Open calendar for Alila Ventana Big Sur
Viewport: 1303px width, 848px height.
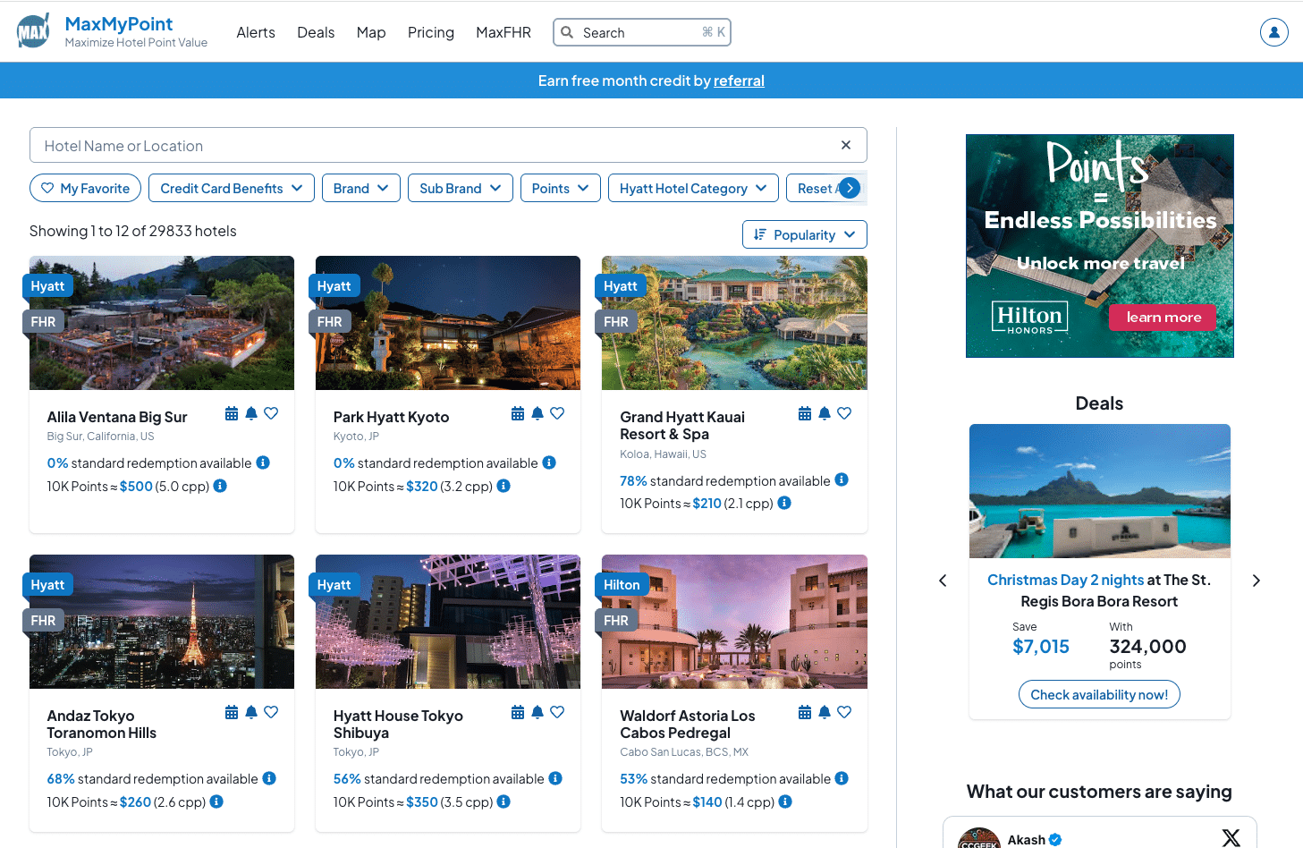(232, 413)
